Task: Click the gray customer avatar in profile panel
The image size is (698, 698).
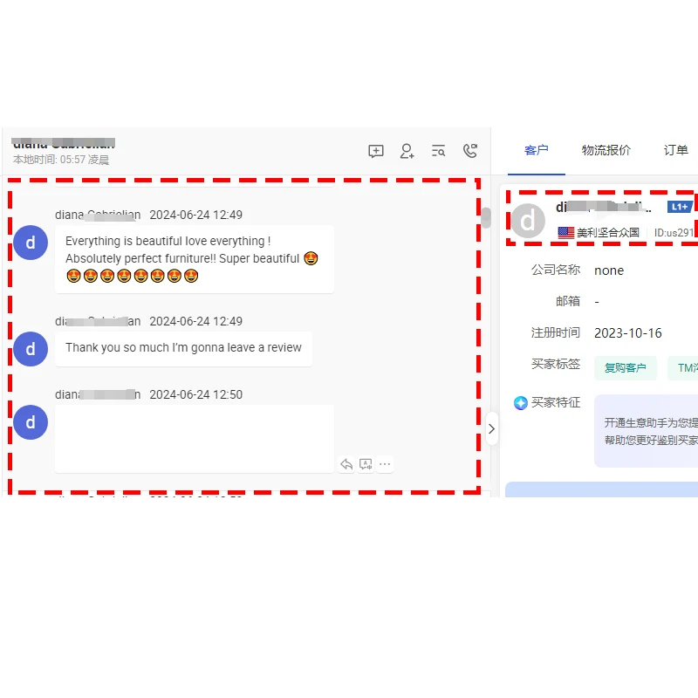Action: (x=528, y=221)
